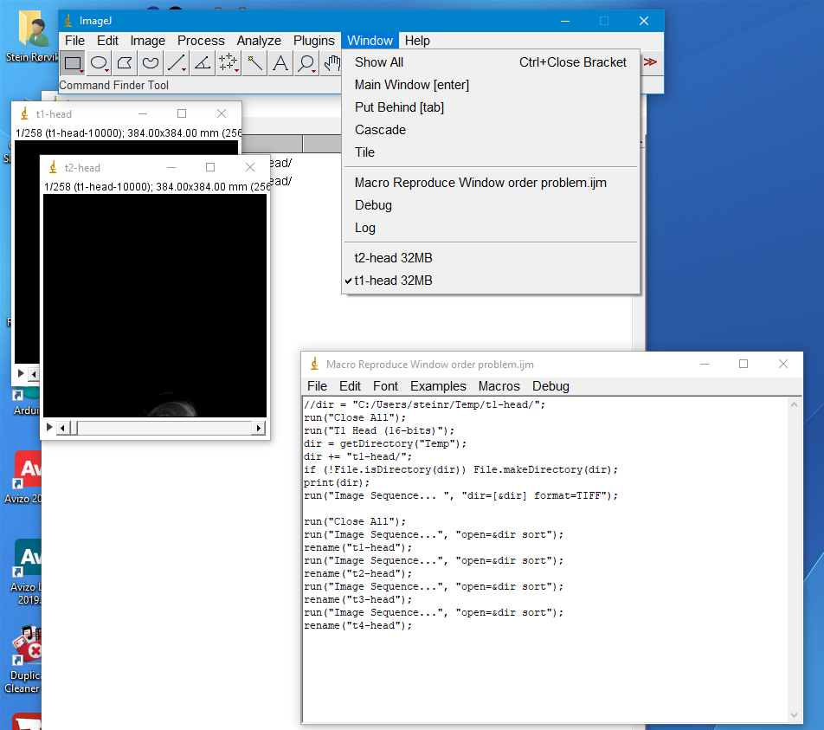Image resolution: width=824 pixels, height=730 pixels.
Task: Choose Cascade from the Window menu
Action: click(380, 130)
